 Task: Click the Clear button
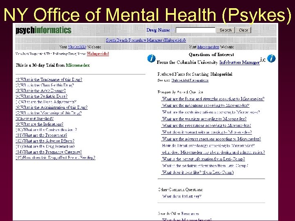point(243,30)
